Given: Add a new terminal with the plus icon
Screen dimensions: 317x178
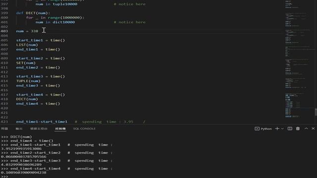Looking at the screenshot, I should (x=277, y=129).
